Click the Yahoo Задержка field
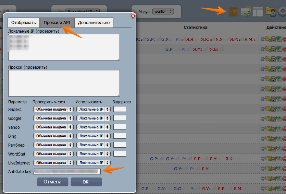The width and height of the screenshot is (286, 194). pos(120,127)
